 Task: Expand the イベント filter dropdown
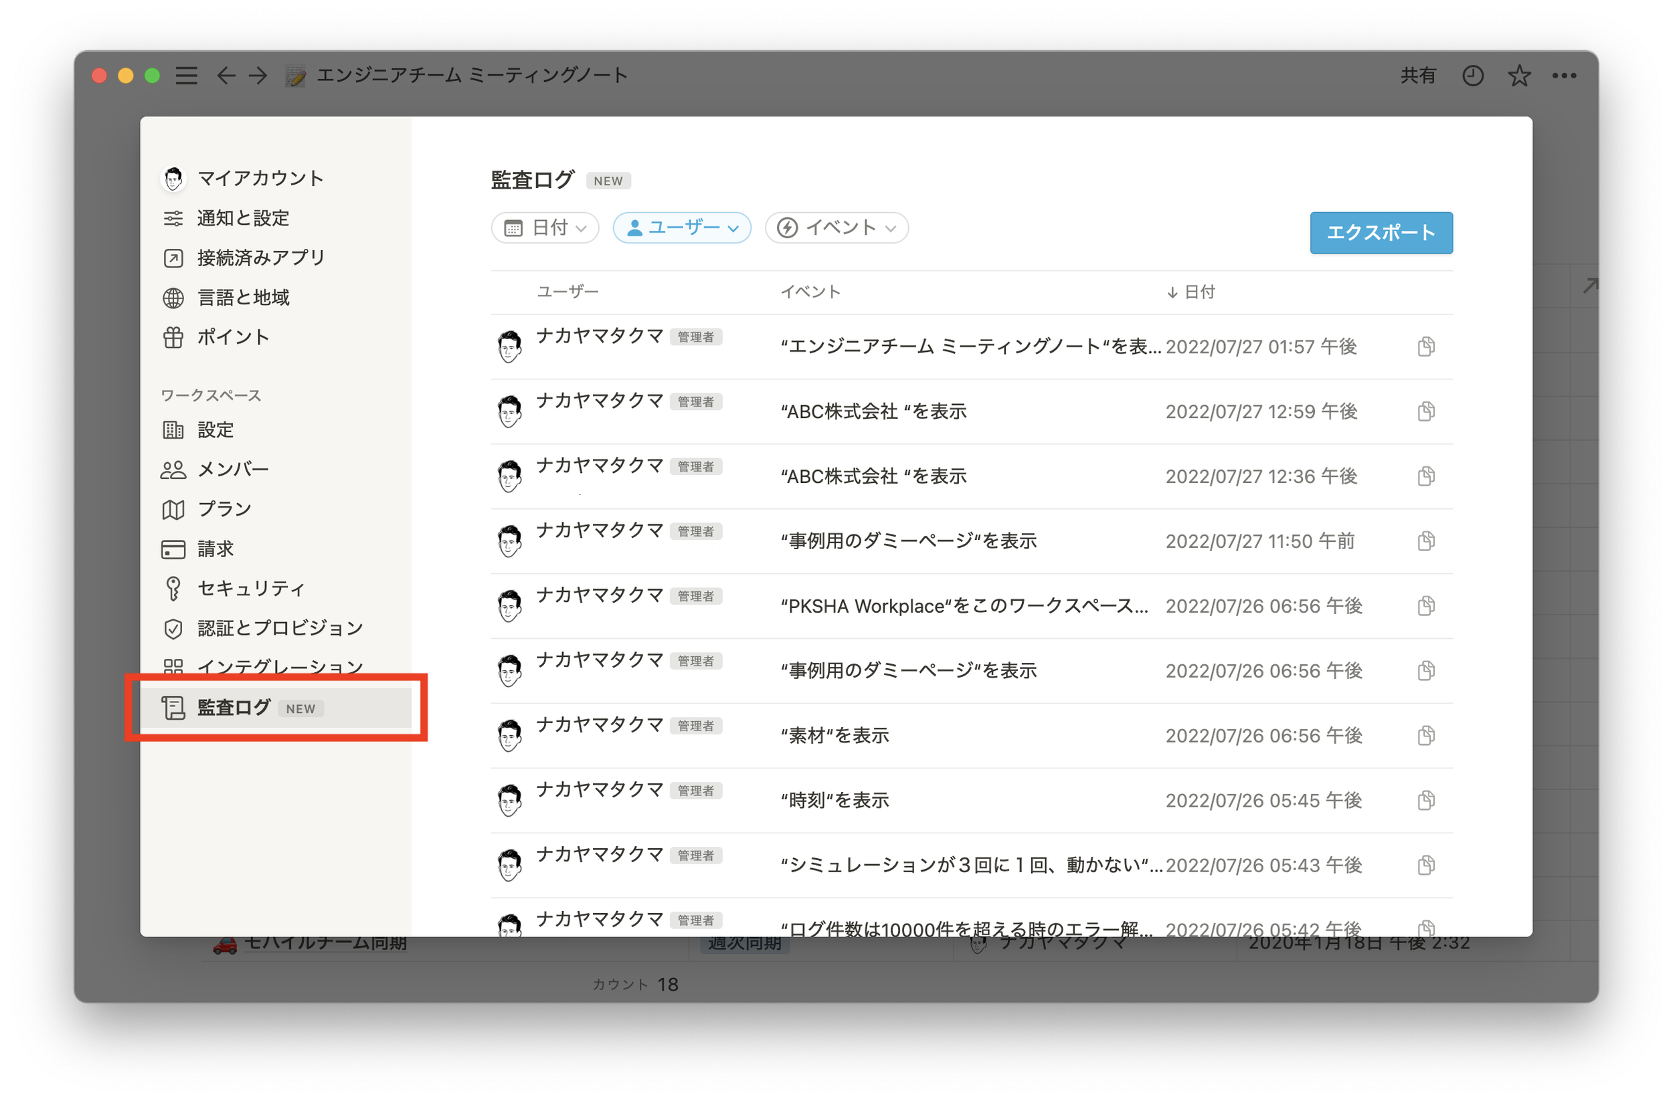click(x=836, y=227)
